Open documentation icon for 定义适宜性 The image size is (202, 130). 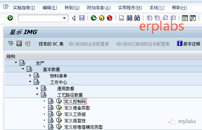[x=51, y=120]
